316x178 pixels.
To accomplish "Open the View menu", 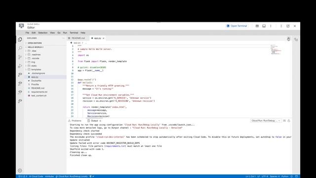I will point(52,33).
